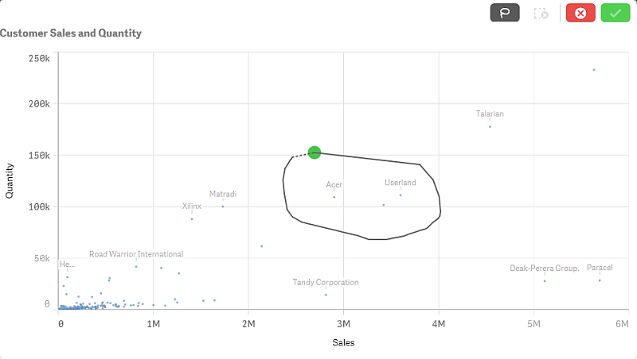The height and width of the screenshot is (359, 637).
Task: Click the Acer data point
Action: (334, 197)
